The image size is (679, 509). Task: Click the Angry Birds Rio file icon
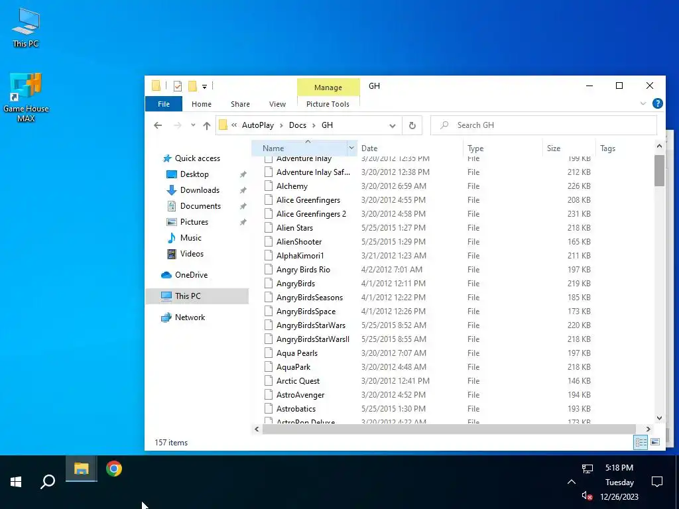[269, 270]
